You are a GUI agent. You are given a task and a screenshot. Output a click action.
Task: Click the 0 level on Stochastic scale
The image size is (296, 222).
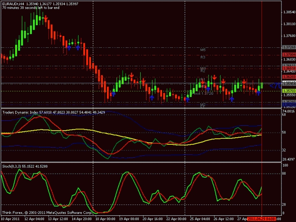click(x=283, y=213)
